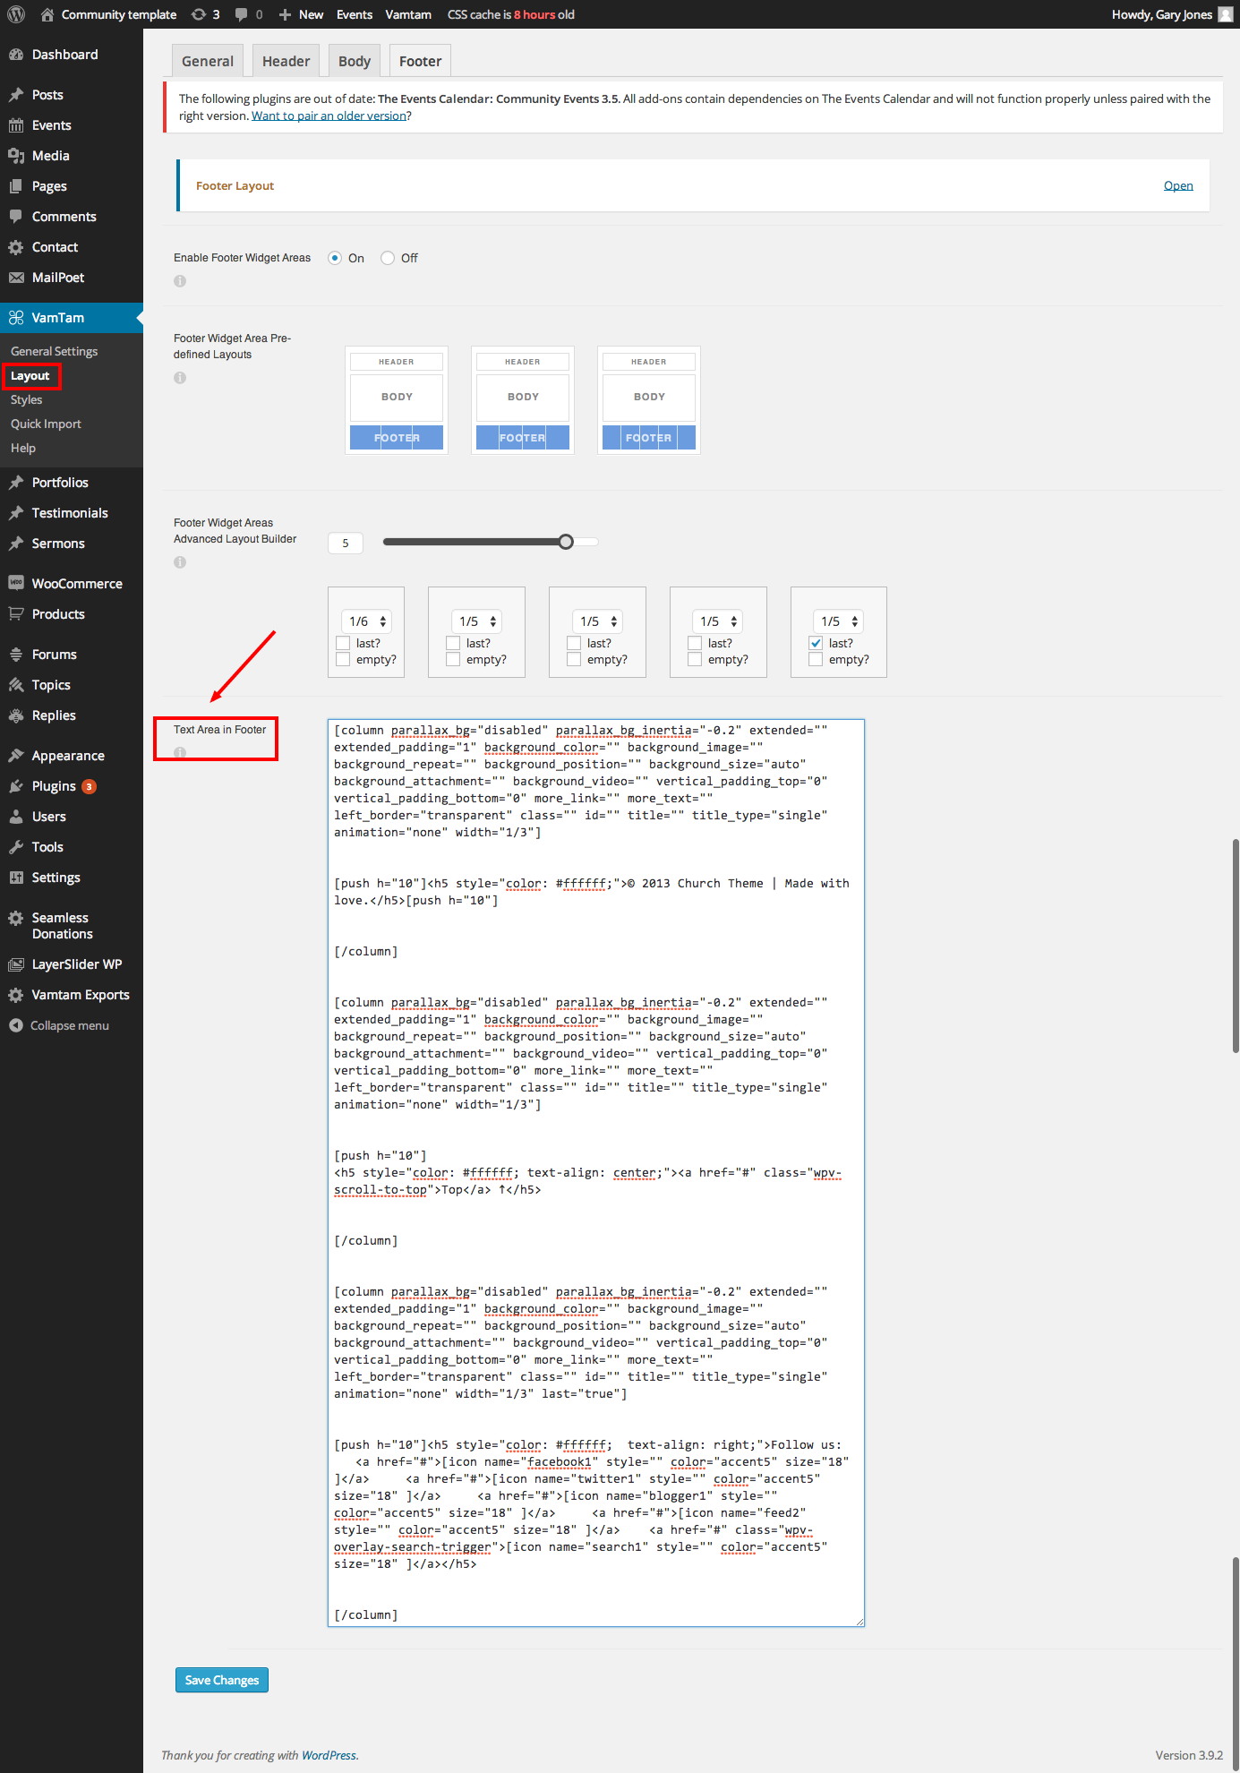The height and width of the screenshot is (1773, 1240).
Task: Switch to the Footer tab
Action: [421, 61]
